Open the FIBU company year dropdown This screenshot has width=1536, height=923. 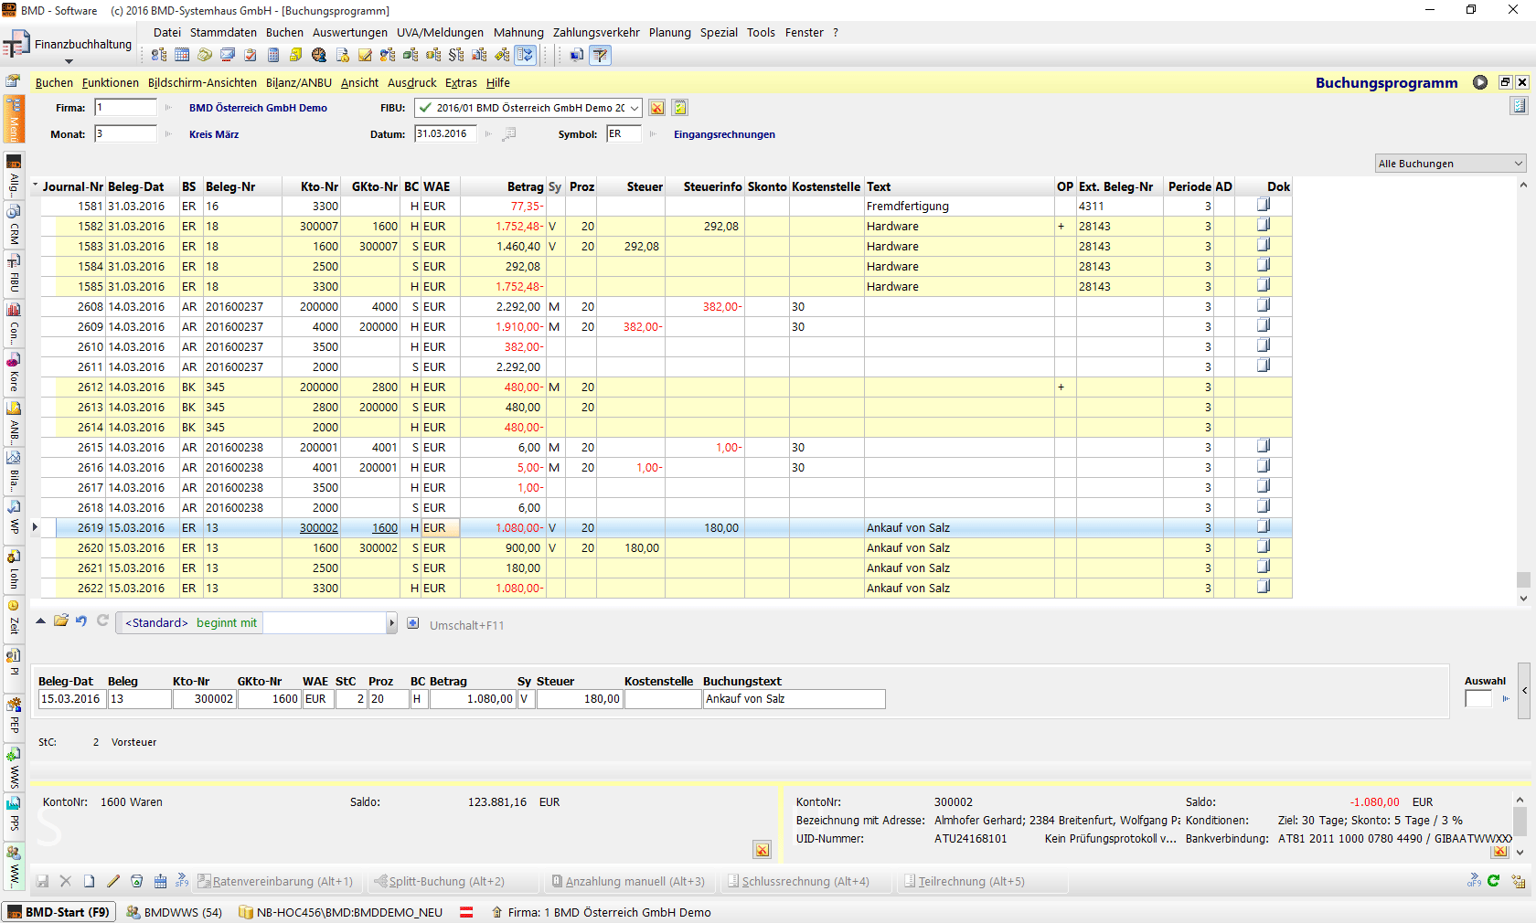pyautogui.click(x=634, y=108)
